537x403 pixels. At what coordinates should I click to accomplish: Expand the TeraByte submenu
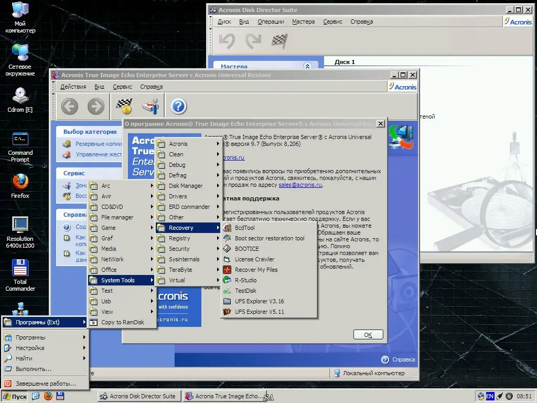tap(189, 270)
